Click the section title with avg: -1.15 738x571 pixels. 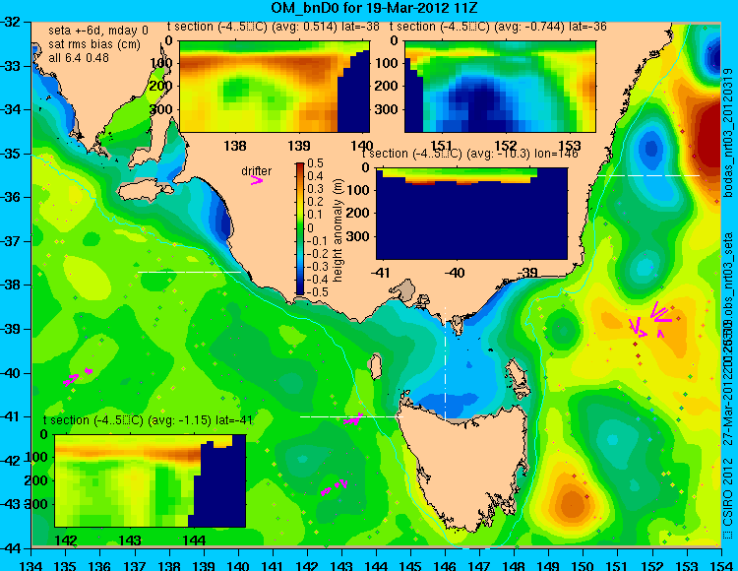coord(148,420)
